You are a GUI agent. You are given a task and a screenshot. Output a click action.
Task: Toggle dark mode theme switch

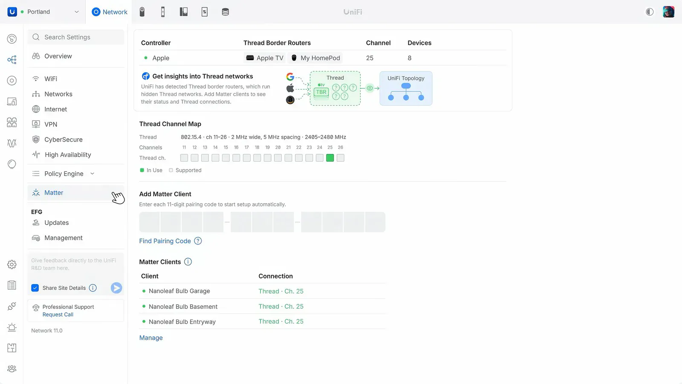[x=650, y=12]
